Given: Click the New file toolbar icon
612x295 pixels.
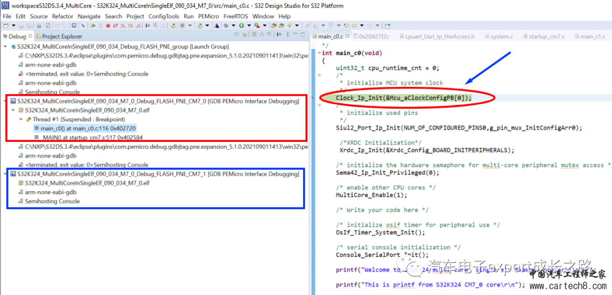Looking at the screenshot, I should pos(6,26).
